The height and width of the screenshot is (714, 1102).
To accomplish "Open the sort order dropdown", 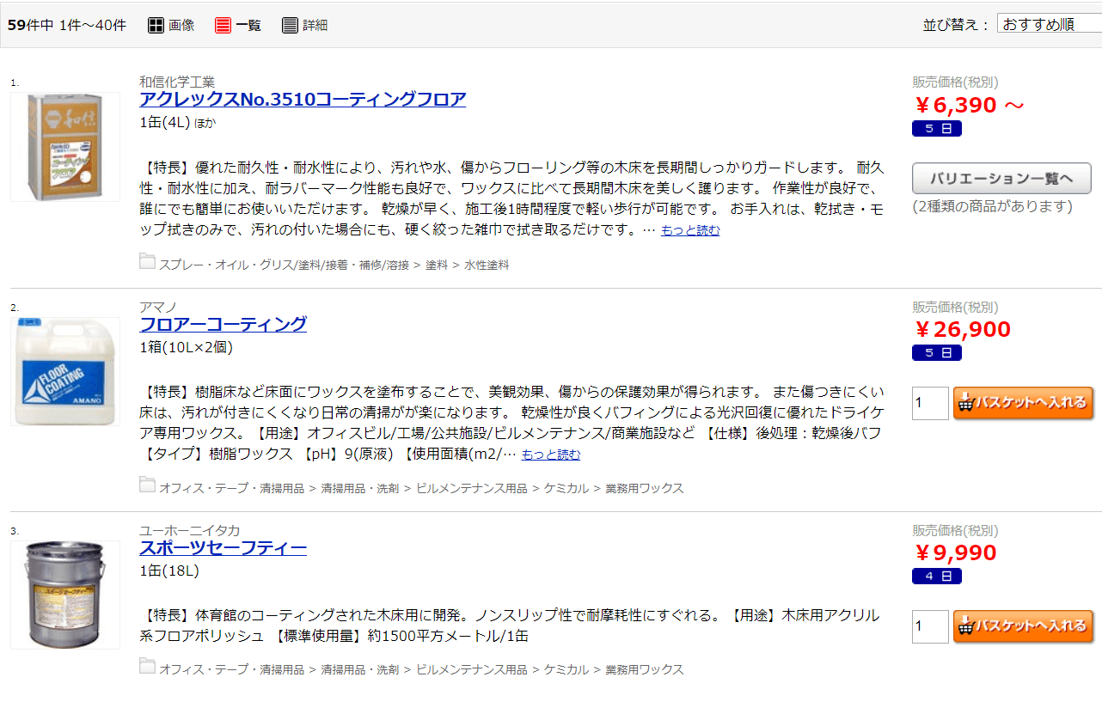I will (1049, 24).
